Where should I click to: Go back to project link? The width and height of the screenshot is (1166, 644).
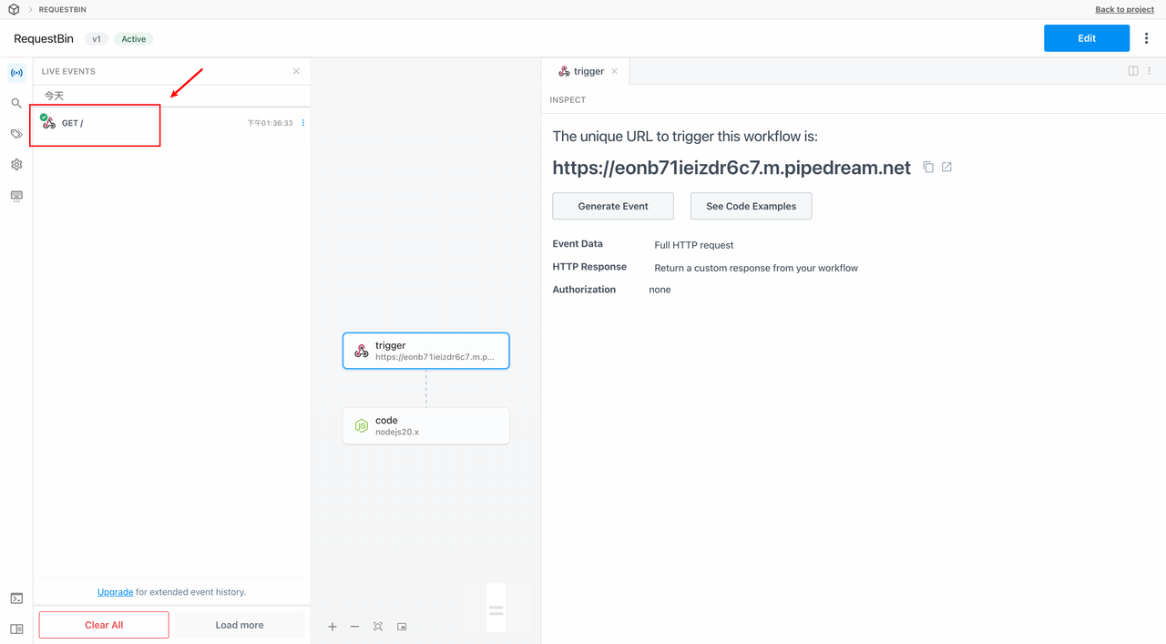[1124, 9]
